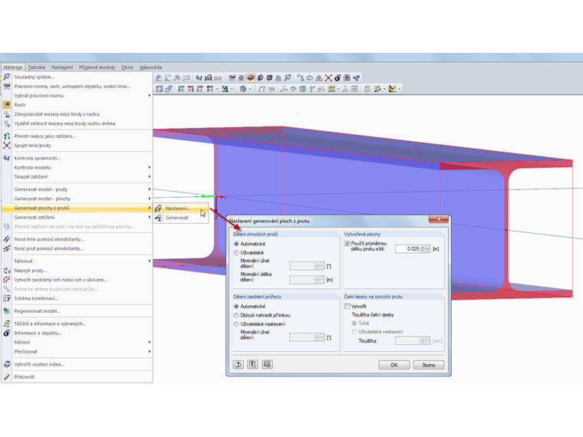Click the Informace o objektu icon
This screenshot has height=437, width=583.
(x=7, y=333)
